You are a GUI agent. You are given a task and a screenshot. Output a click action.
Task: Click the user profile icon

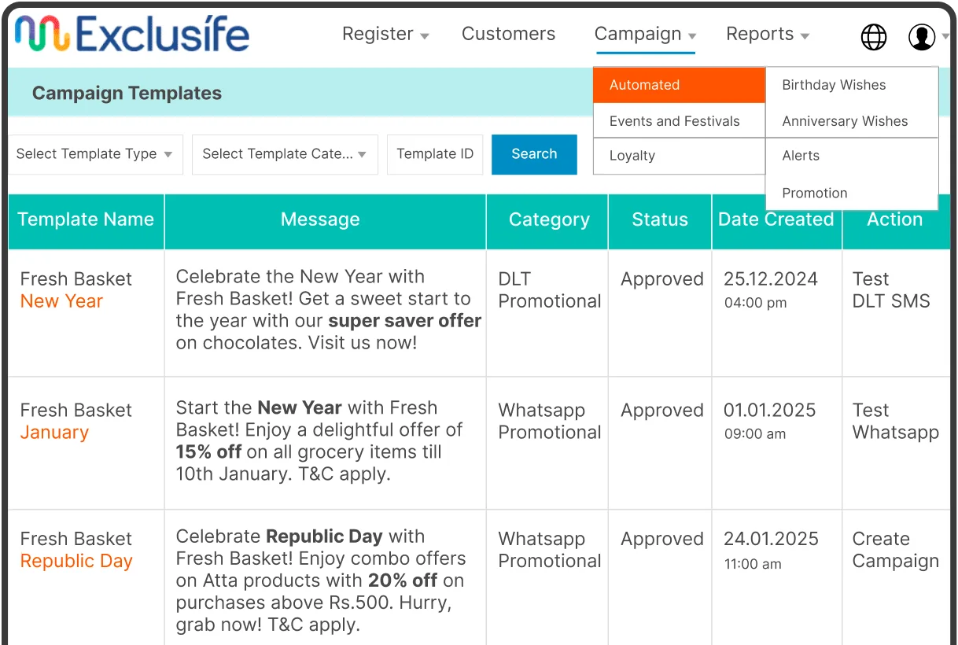pos(922,36)
